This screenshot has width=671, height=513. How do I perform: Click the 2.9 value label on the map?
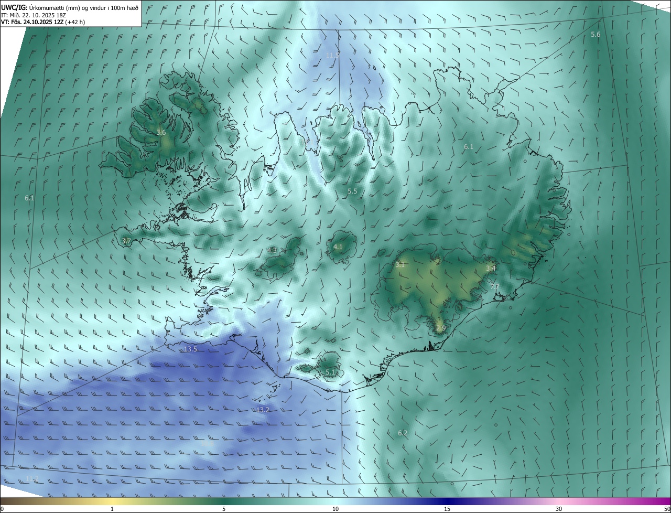click(441, 328)
